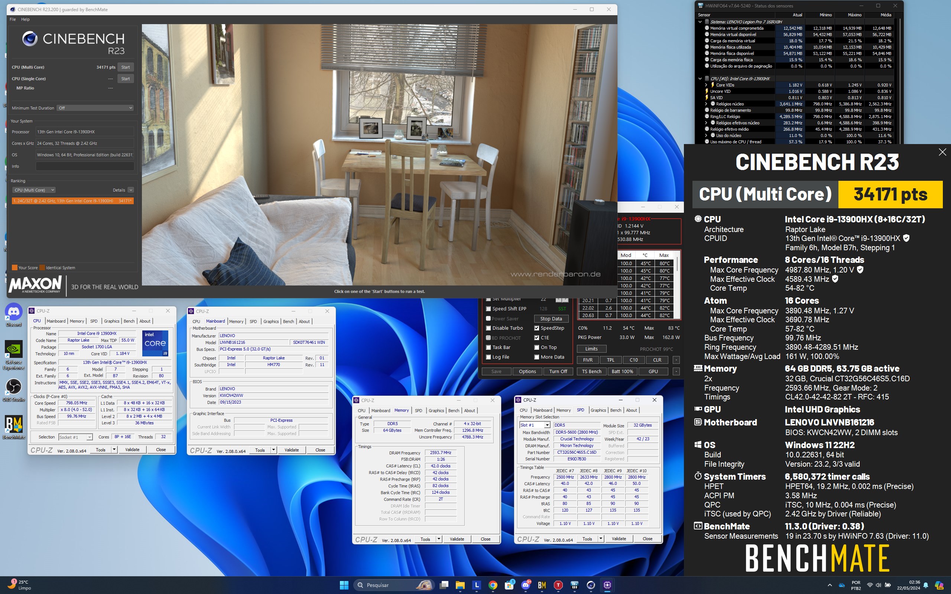Screen dimensions: 951x594
Task: Open the Lenovo app on taskbar
Action: point(477,585)
